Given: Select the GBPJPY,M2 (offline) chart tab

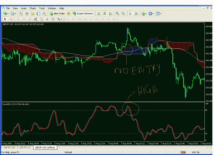Looking at the screenshot, I should coord(45,147).
